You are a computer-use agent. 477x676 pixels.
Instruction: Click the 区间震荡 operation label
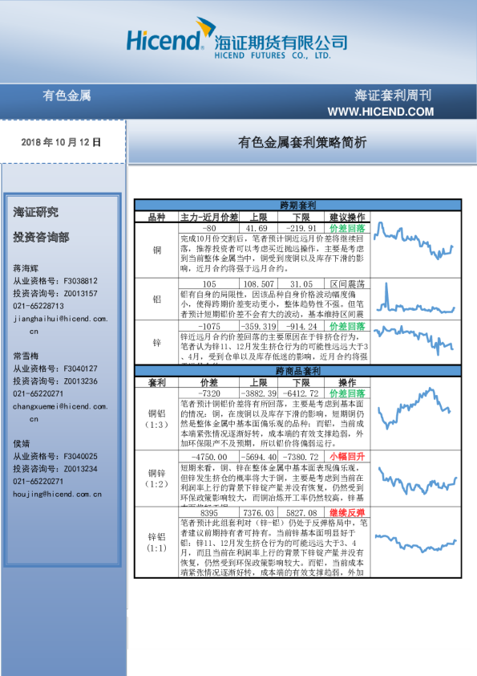point(347,284)
